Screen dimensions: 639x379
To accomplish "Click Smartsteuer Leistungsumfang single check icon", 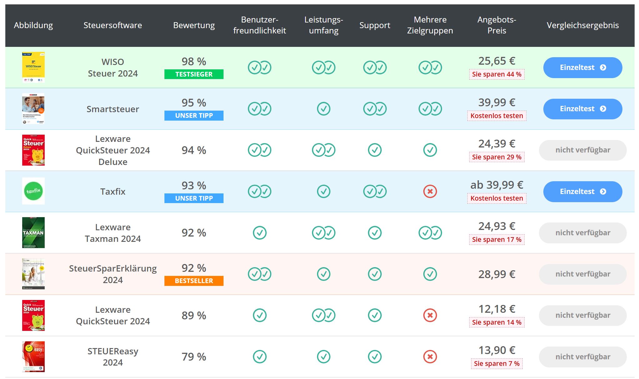I will pos(324,109).
